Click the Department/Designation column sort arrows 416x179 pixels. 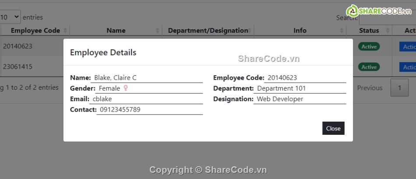[250, 31]
